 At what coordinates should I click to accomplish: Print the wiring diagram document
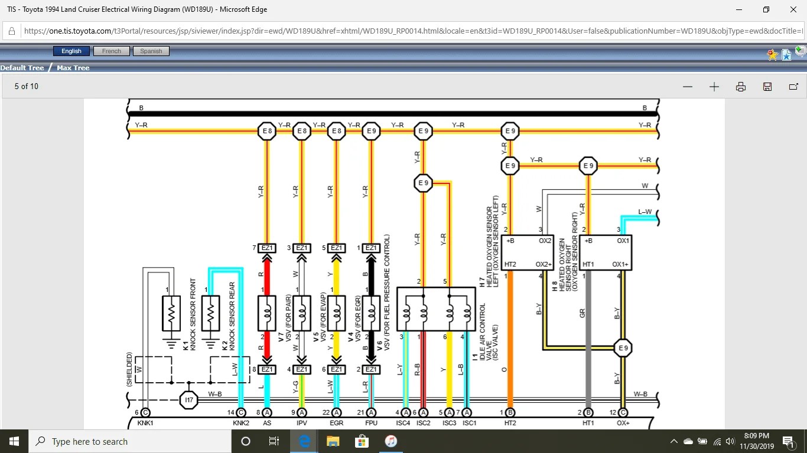[741, 87]
